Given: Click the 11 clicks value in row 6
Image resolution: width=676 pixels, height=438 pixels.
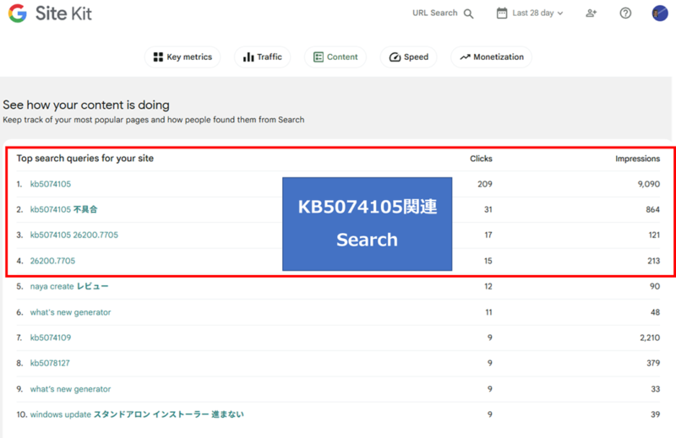Looking at the screenshot, I should pos(488,312).
